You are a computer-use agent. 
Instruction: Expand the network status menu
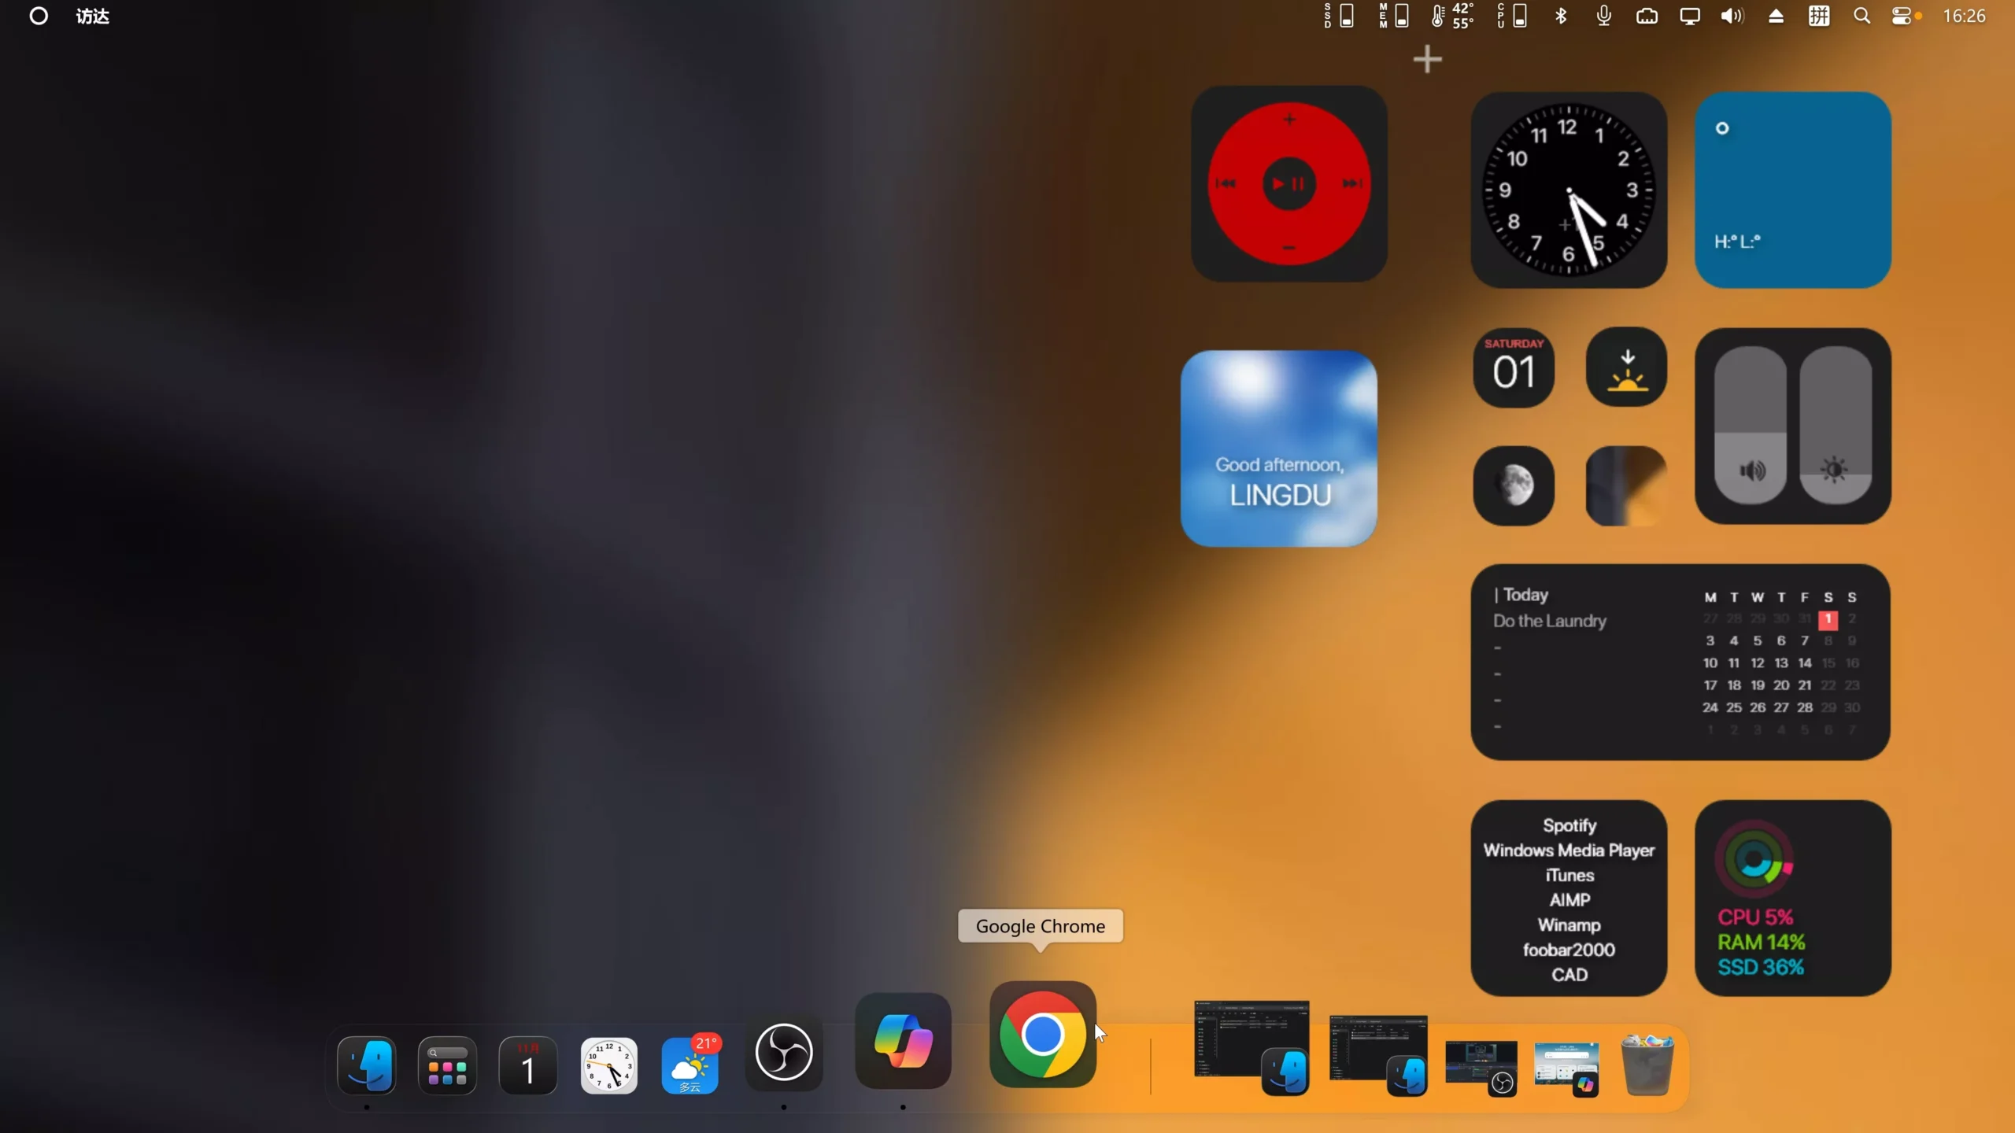point(1647,16)
